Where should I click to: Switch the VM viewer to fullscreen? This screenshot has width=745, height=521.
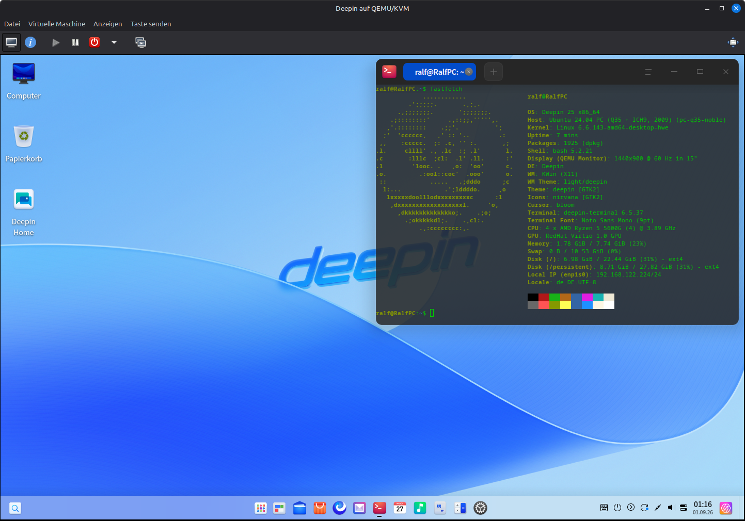click(x=733, y=42)
